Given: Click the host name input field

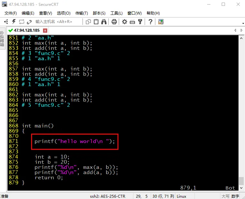Looking at the screenshot, I should [x=58, y=22].
